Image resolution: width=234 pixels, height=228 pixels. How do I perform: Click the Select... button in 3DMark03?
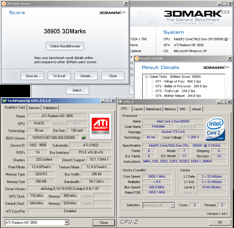pos(78,90)
